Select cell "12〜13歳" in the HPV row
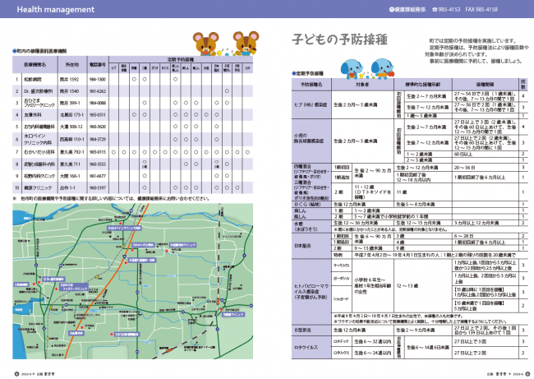Image resolution: width=534 pixels, height=379 pixels. [407, 286]
